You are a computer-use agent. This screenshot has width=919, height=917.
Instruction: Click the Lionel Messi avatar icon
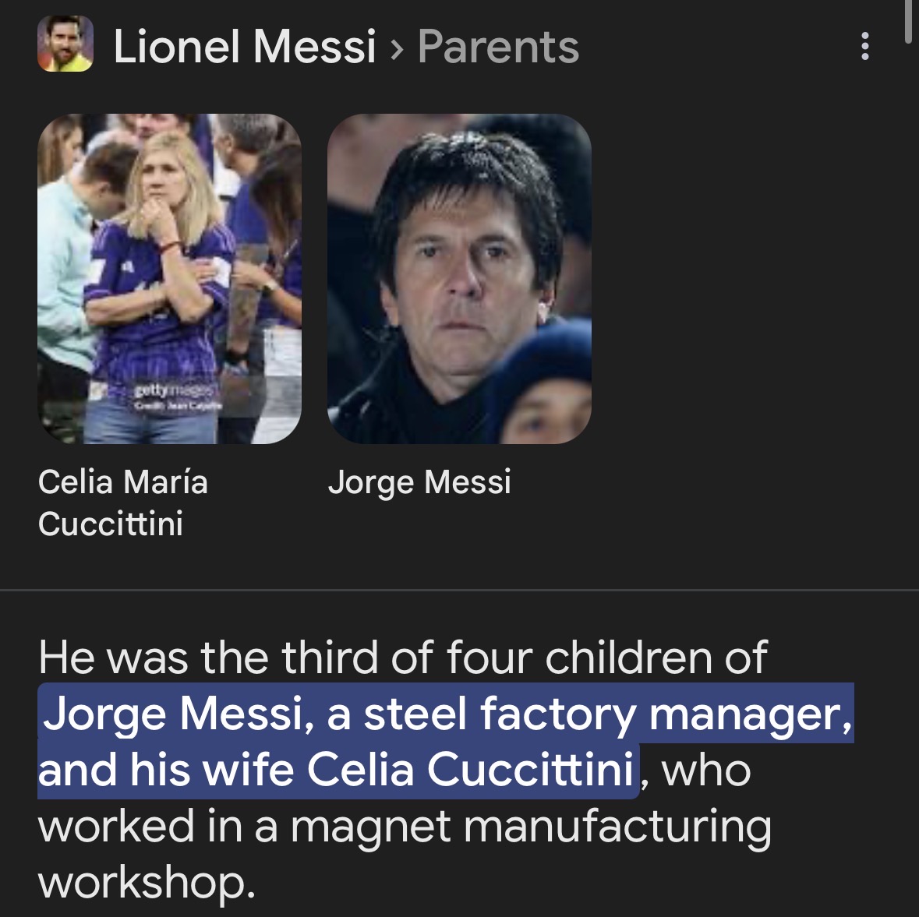point(65,45)
